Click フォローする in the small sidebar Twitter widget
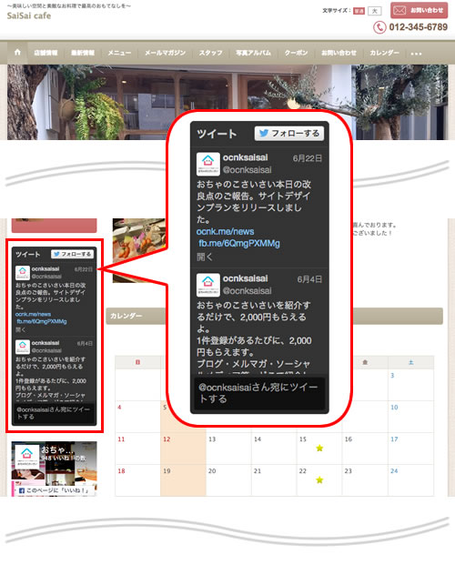 pyautogui.click(x=72, y=254)
